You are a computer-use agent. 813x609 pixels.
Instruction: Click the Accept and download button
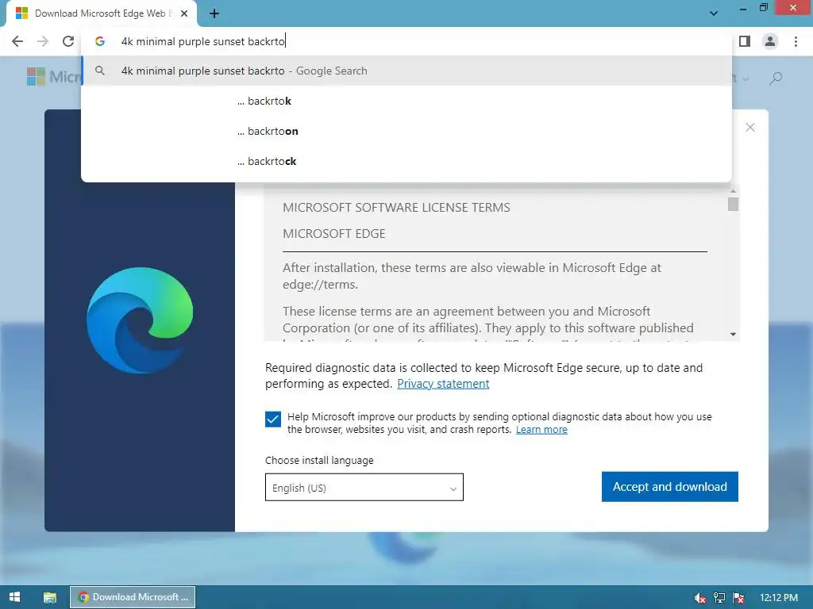669,487
